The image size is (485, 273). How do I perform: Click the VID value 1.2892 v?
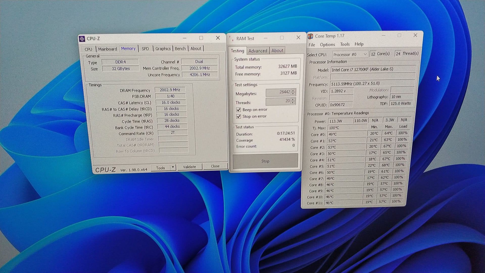click(x=341, y=91)
